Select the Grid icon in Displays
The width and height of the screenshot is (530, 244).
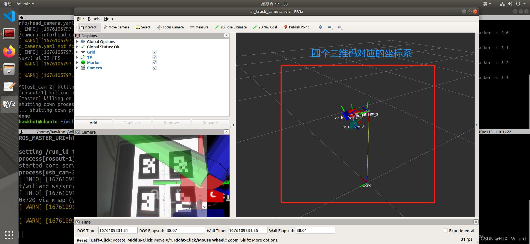coord(83,52)
